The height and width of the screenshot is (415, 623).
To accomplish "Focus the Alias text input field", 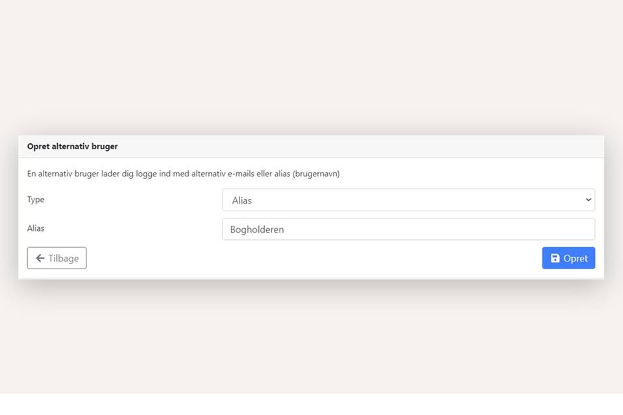I will pyautogui.click(x=408, y=230).
